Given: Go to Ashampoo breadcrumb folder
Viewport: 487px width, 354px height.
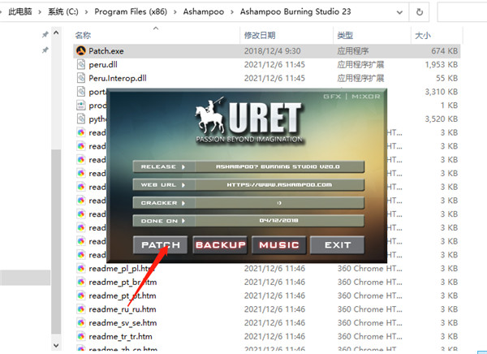Looking at the screenshot, I should pos(204,12).
